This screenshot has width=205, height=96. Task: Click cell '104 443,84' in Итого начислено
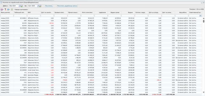(x=88, y=72)
